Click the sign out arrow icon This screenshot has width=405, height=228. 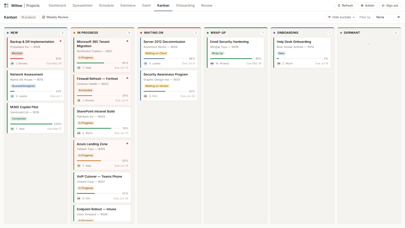click(x=383, y=6)
